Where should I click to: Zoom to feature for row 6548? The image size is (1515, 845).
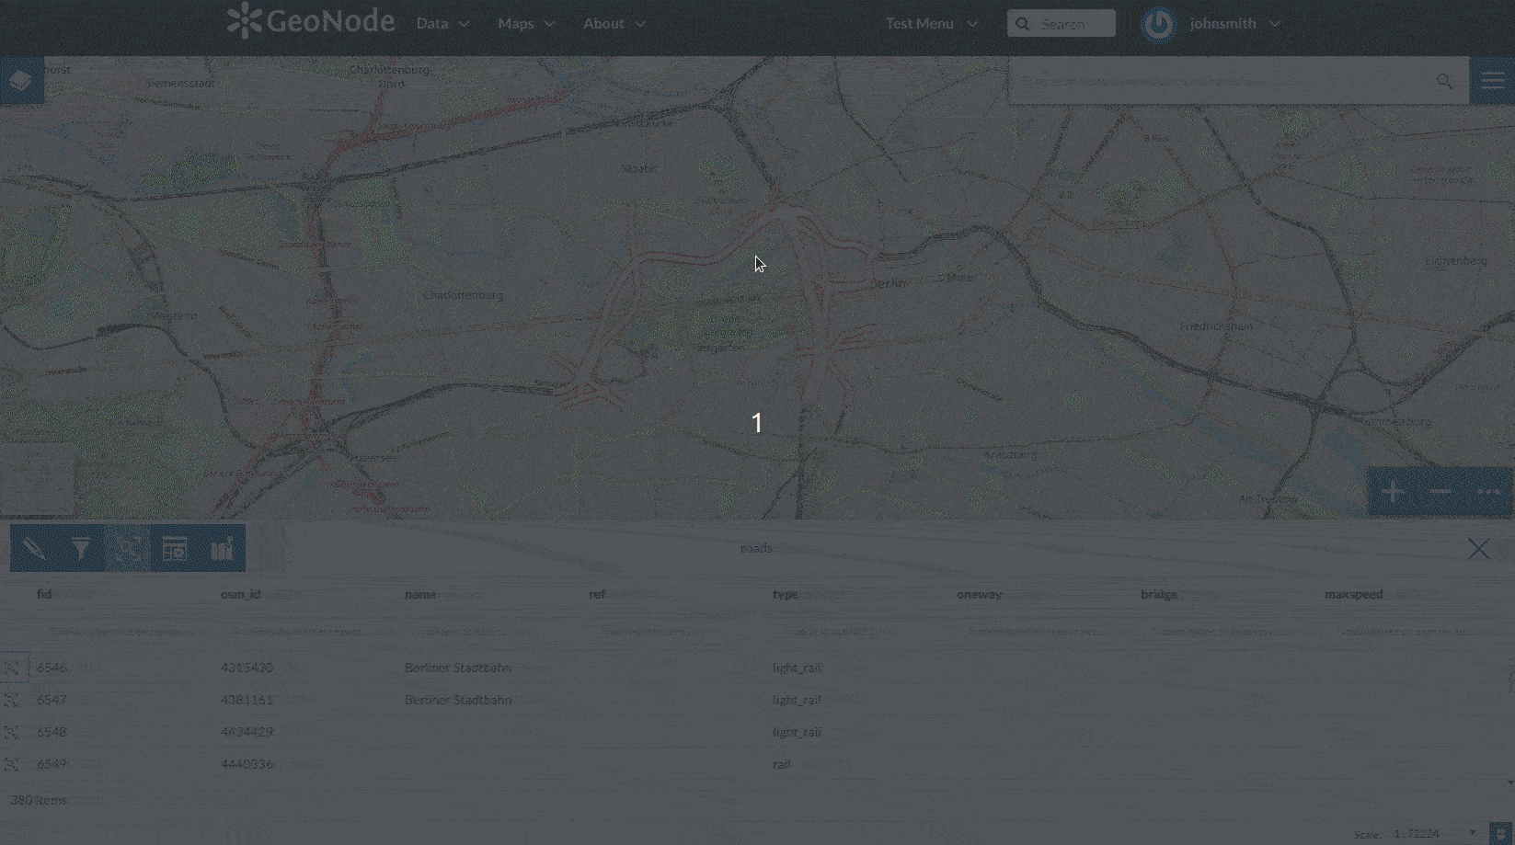(x=13, y=732)
